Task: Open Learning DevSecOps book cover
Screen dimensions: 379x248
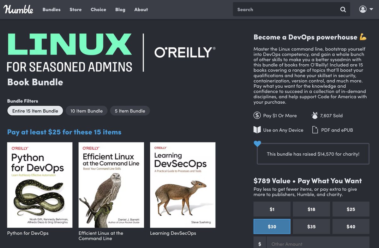Action: pyautogui.click(x=183, y=185)
